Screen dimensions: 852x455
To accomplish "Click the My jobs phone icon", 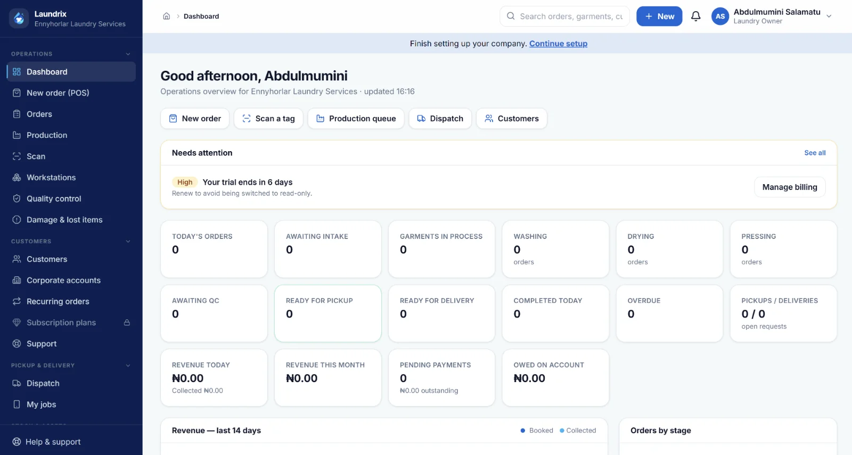I will pos(17,404).
